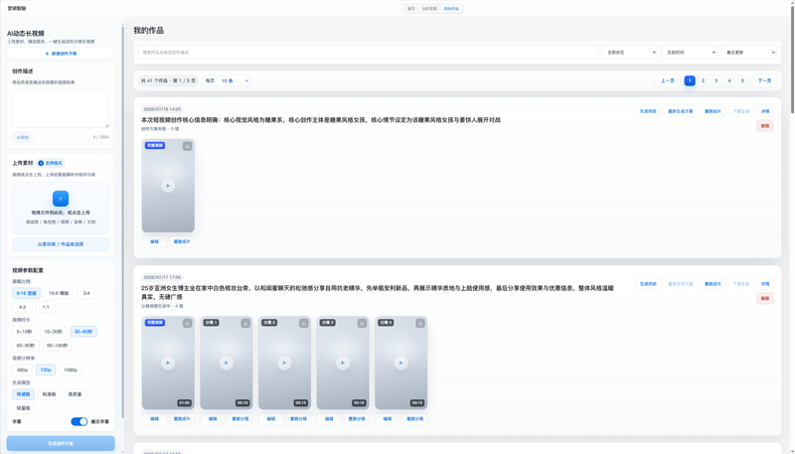Open the 全部时间 time filter dropdown
Image resolution: width=795 pixels, height=454 pixels.
689,53
